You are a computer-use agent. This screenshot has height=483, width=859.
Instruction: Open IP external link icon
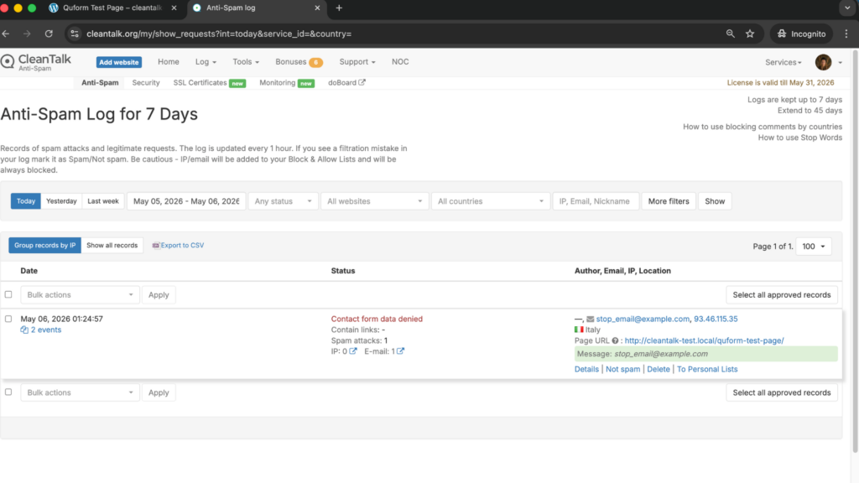(353, 351)
